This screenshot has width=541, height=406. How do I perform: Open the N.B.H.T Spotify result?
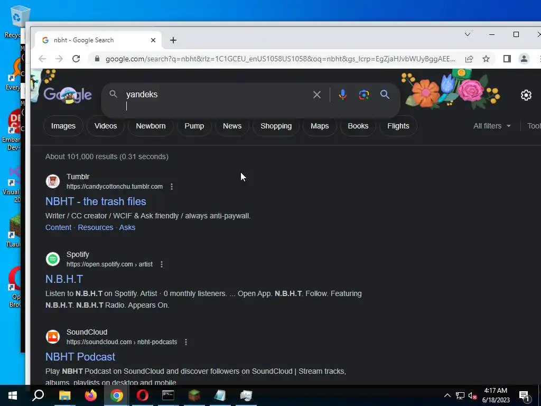coord(64,279)
